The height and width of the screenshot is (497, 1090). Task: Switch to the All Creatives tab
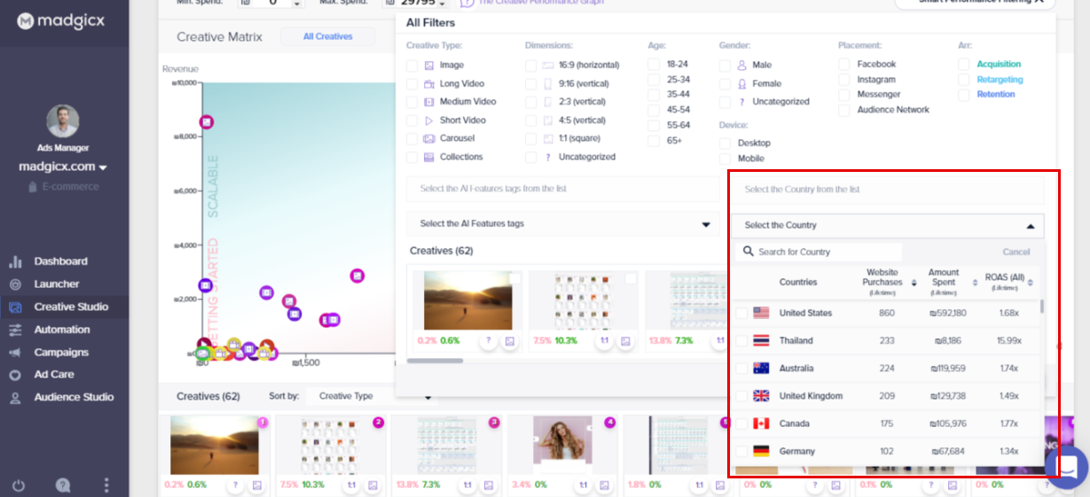pos(327,36)
